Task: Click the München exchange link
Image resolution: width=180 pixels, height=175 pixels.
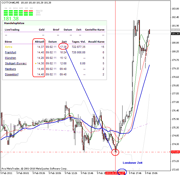Action: (10, 58)
